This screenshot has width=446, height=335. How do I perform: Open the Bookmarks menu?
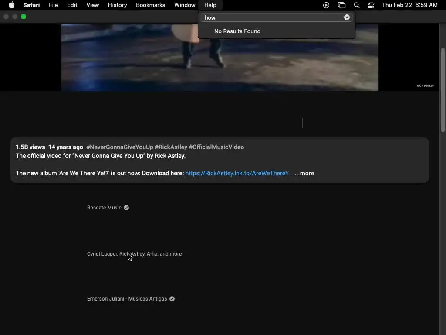click(150, 5)
